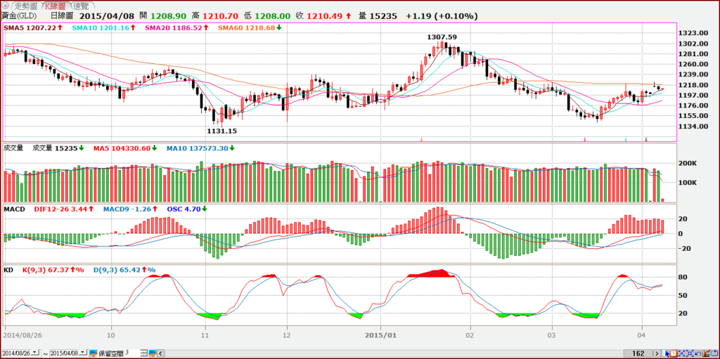This screenshot has height=359, width=720.
Task: Click the 2014/08/26 label on time axis
Action: pos(22,334)
